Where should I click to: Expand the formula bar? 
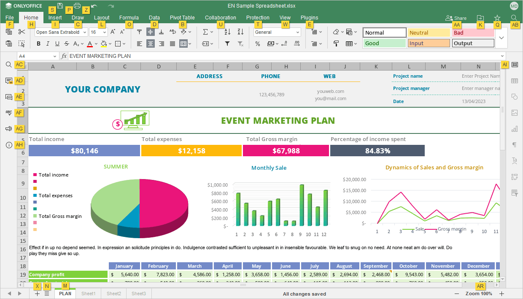point(502,56)
